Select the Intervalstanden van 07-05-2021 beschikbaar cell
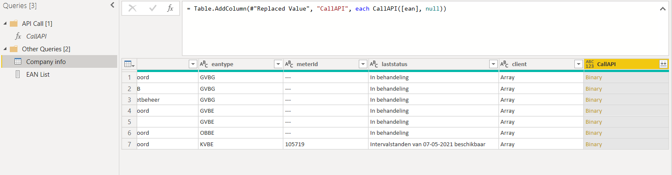The width and height of the screenshot is (672, 175). (x=433, y=144)
